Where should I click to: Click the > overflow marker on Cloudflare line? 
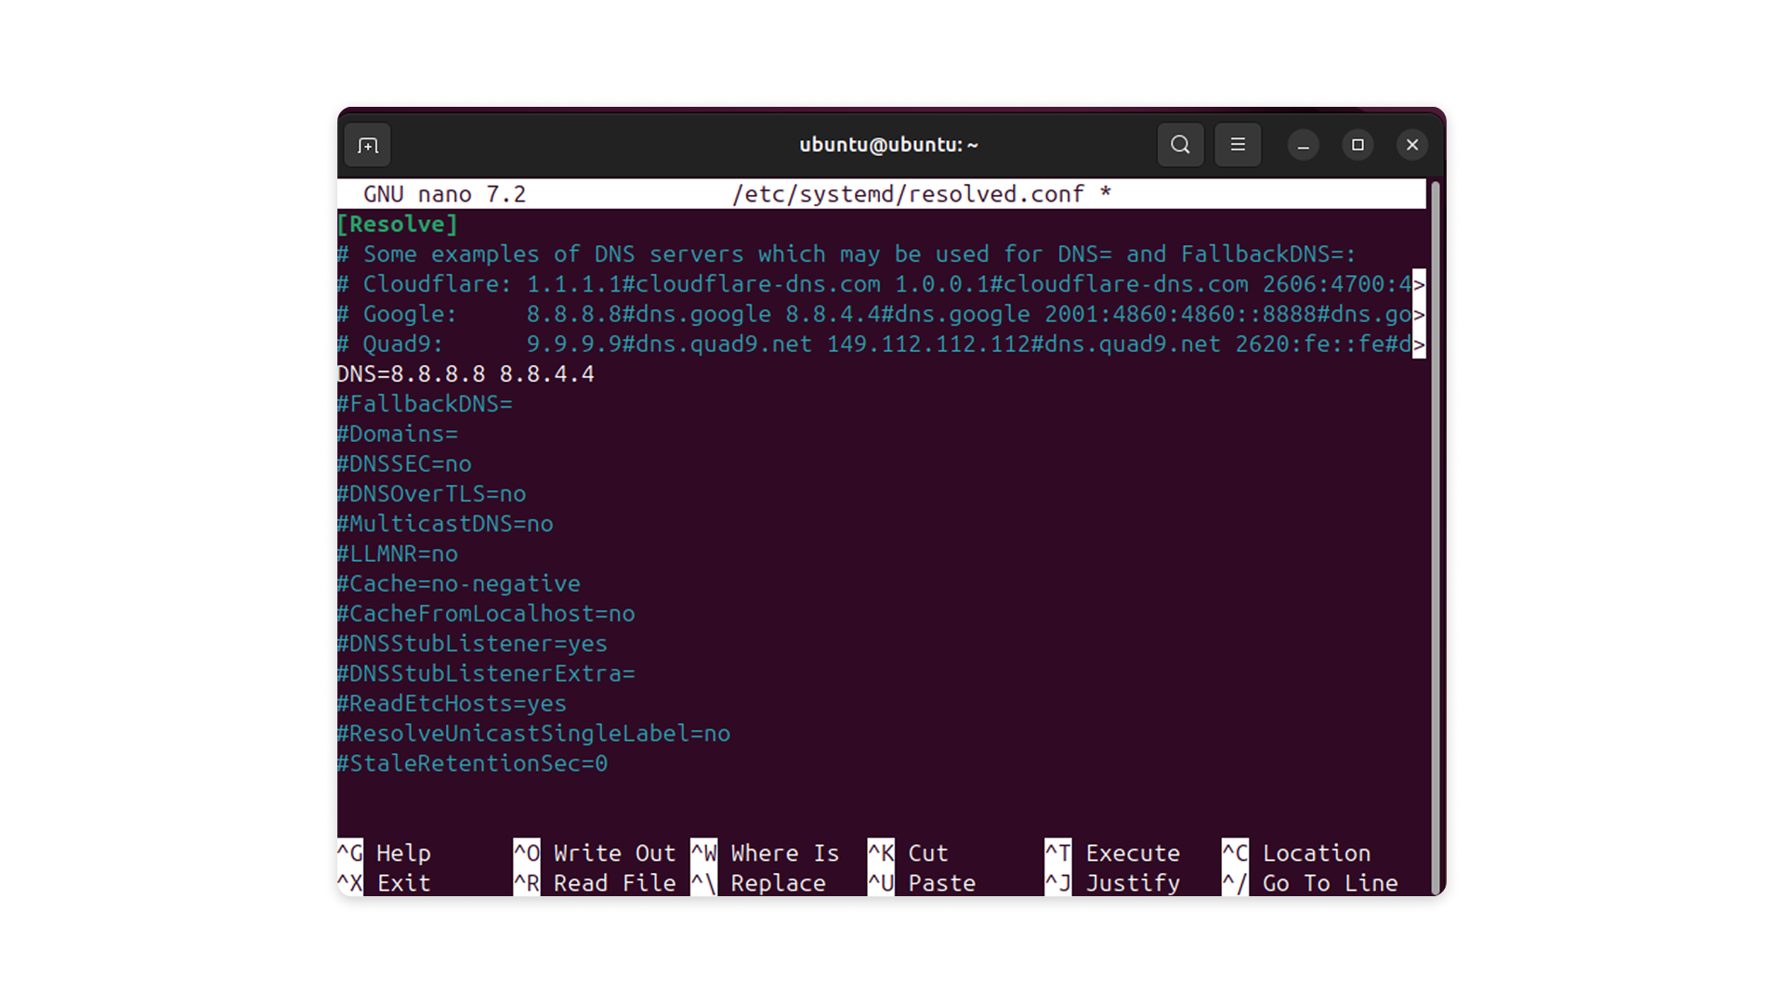click(x=1419, y=284)
